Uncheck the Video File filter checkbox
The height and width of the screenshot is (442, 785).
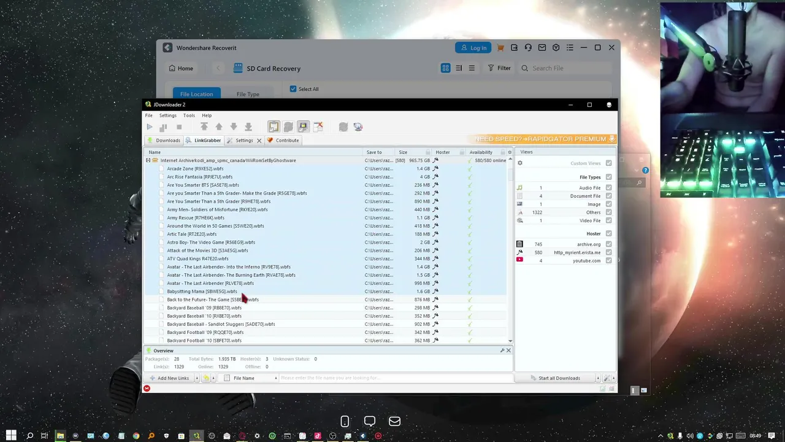click(x=608, y=220)
